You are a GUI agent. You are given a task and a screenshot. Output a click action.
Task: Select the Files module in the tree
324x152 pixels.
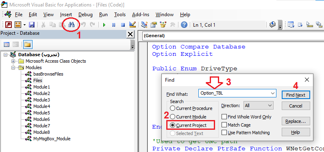click(38, 80)
